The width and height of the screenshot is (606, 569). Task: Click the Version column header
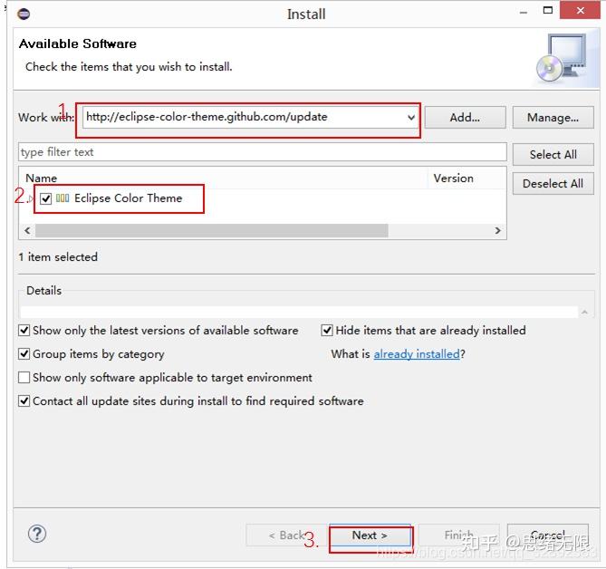(x=467, y=178)
